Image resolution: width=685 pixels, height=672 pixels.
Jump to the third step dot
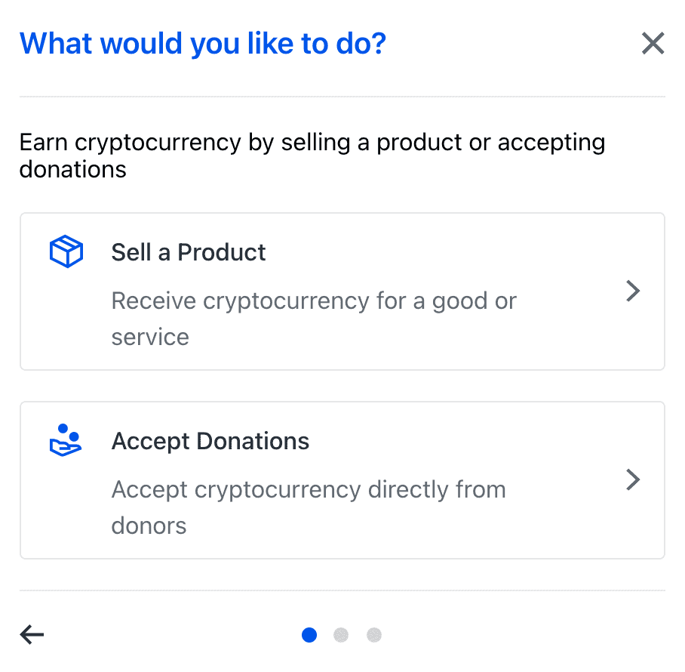click(x=374, y=635)
